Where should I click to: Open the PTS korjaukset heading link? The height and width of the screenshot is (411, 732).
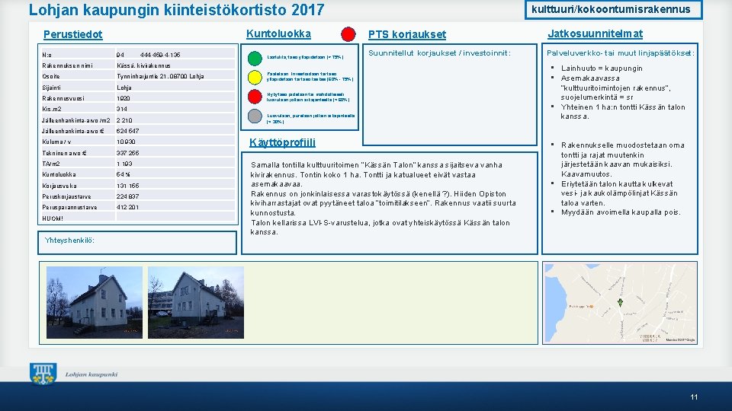407,34
